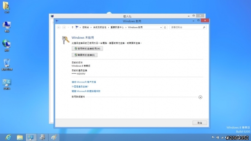Minimize the Personalization window
251x141 pixels.
pos(189,16)
